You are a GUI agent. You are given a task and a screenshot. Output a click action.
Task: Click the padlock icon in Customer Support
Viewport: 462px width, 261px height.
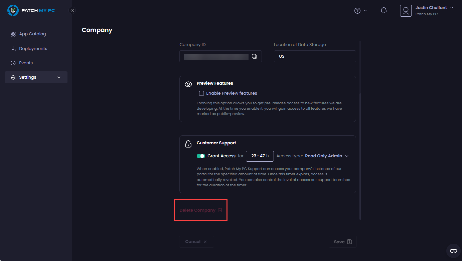pyautogui.click(x=188, y=144)
